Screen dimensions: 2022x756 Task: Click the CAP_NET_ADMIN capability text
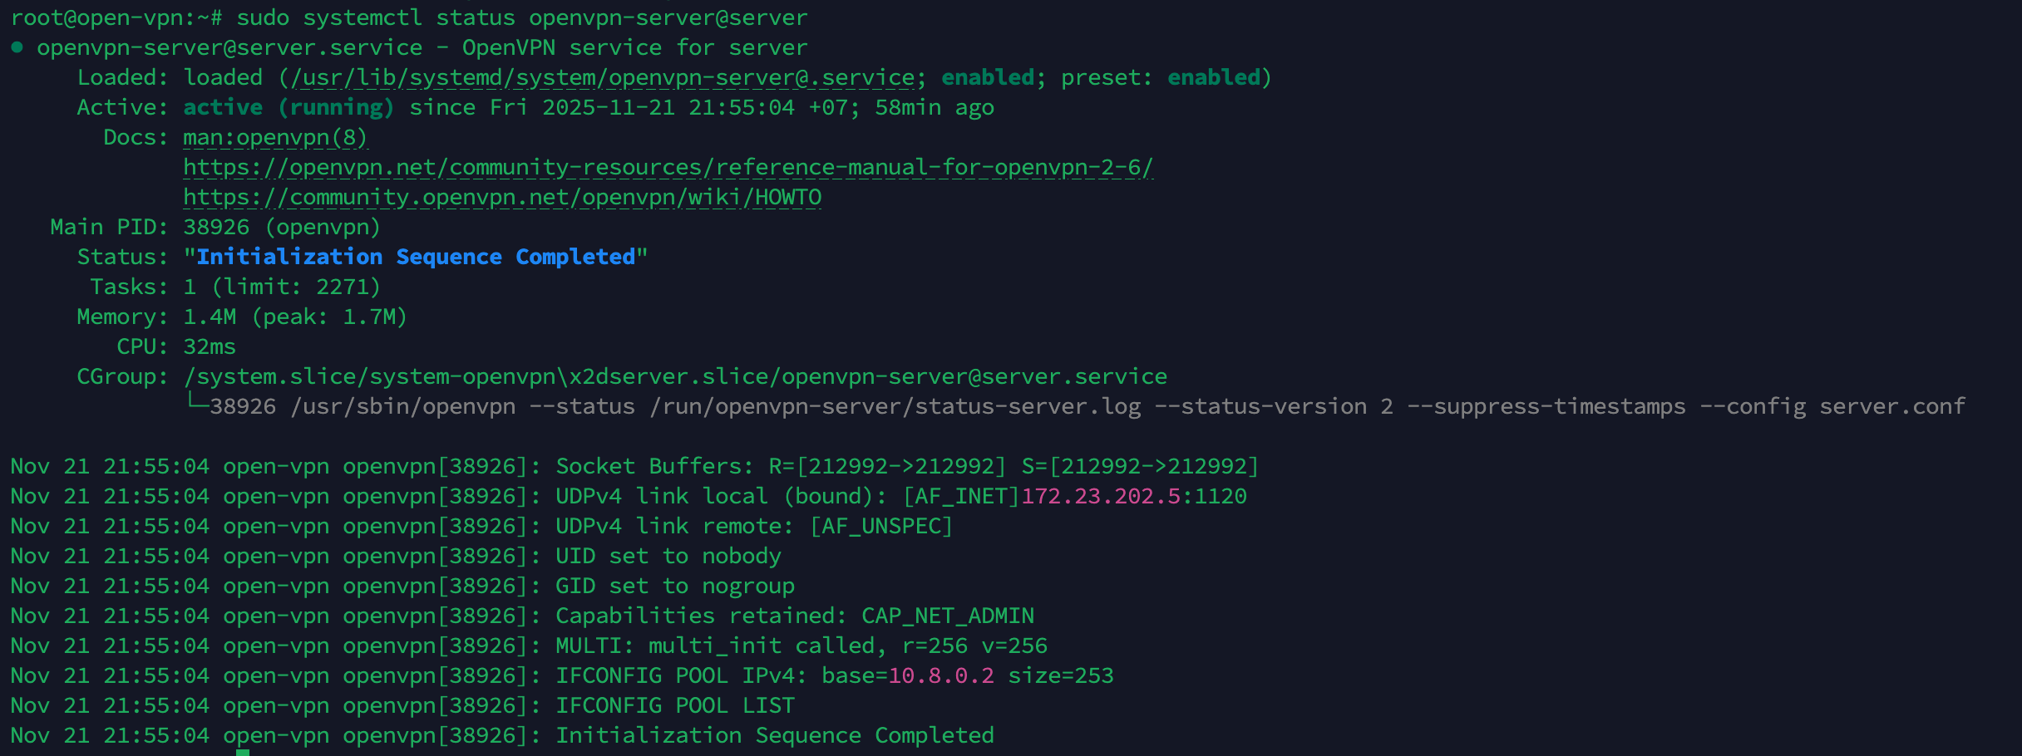pos(948,616)
